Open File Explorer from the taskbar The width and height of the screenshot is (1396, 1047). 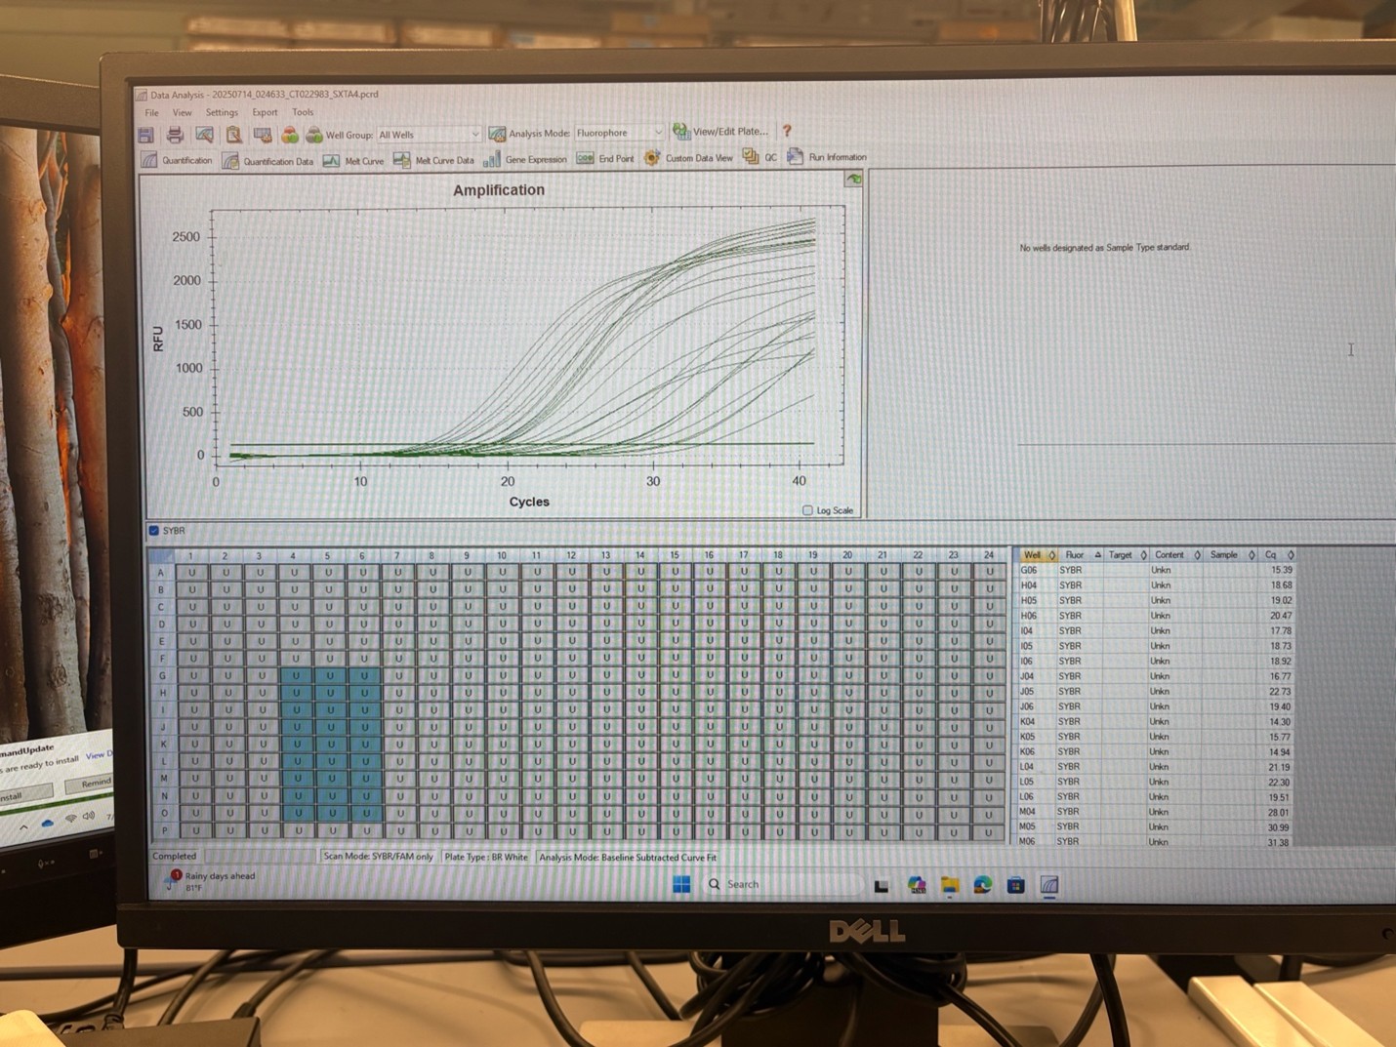[949, 885]
